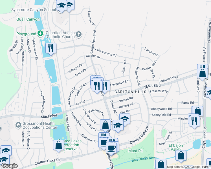
Task: Select the El Cajon Valley label
Action: pos(176,147)
